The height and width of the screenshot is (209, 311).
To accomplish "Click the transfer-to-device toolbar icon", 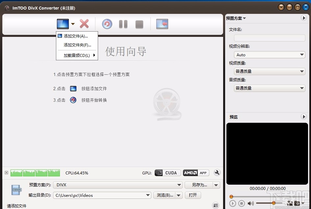I will [x=162, y=24].
